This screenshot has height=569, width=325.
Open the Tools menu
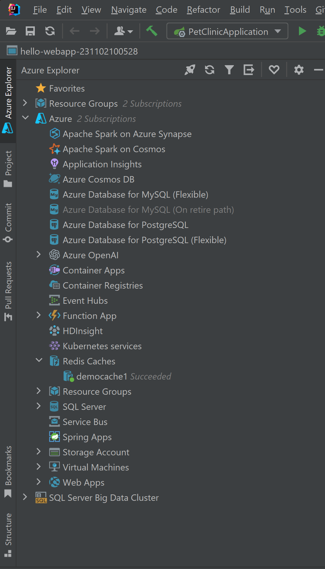pyautogui.click(x=295, y=10)
